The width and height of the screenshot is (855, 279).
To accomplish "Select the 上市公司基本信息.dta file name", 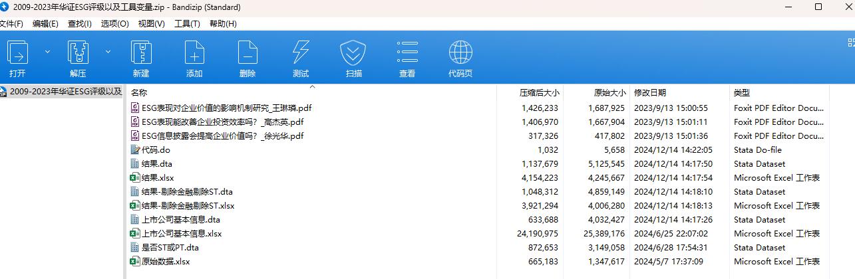I will 181,219.
